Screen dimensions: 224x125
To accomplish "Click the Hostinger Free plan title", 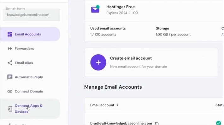I will click(x=121, y=7).
